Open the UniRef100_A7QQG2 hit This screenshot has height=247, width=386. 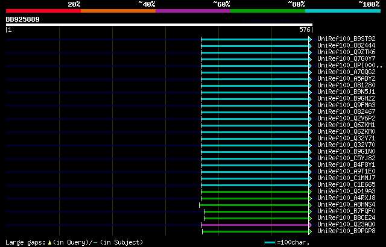click(346, 72)
